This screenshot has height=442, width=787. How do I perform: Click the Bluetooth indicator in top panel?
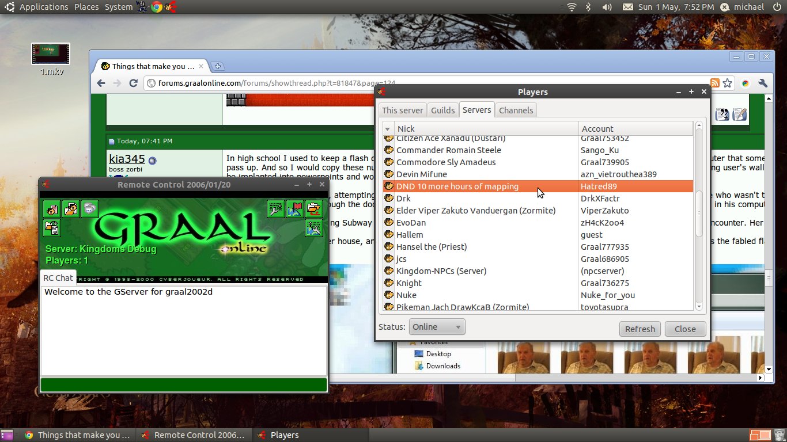[588, 7]
